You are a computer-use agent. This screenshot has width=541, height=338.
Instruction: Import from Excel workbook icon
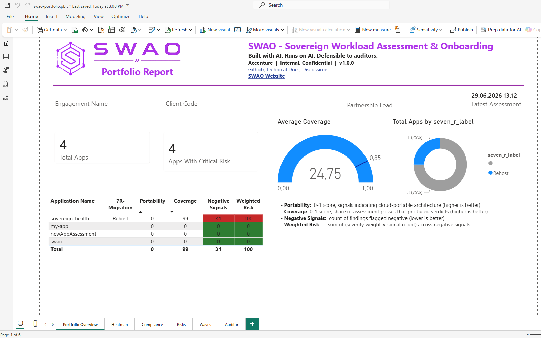tap(75, 30)
